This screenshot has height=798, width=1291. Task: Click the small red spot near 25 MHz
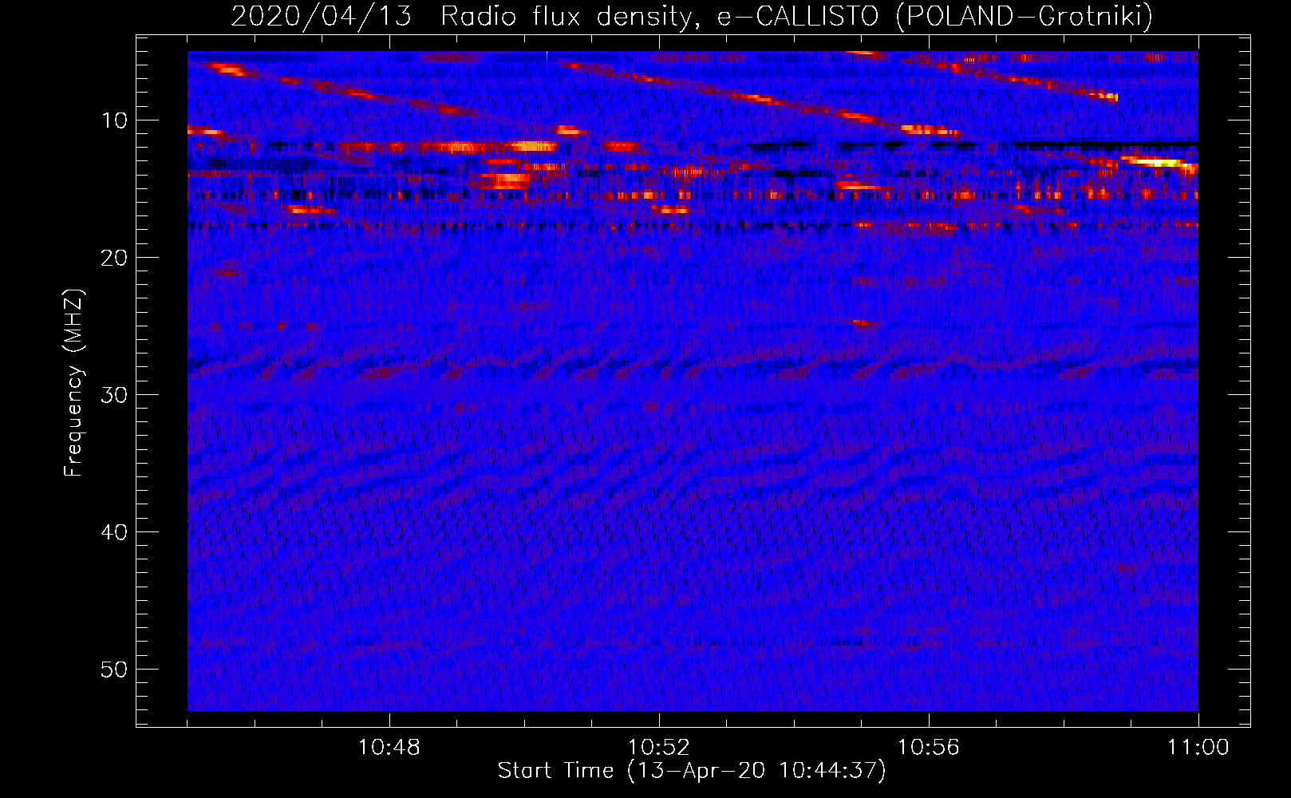click(x=862, y=323)
